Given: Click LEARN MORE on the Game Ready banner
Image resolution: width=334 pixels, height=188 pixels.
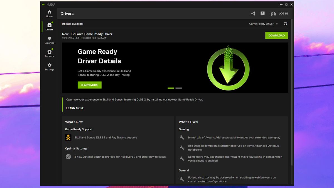Looking at the screenshot, I should (x=89, y=85).
